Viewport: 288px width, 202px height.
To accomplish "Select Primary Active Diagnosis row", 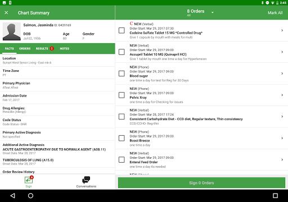I will [x=57, y=135].
